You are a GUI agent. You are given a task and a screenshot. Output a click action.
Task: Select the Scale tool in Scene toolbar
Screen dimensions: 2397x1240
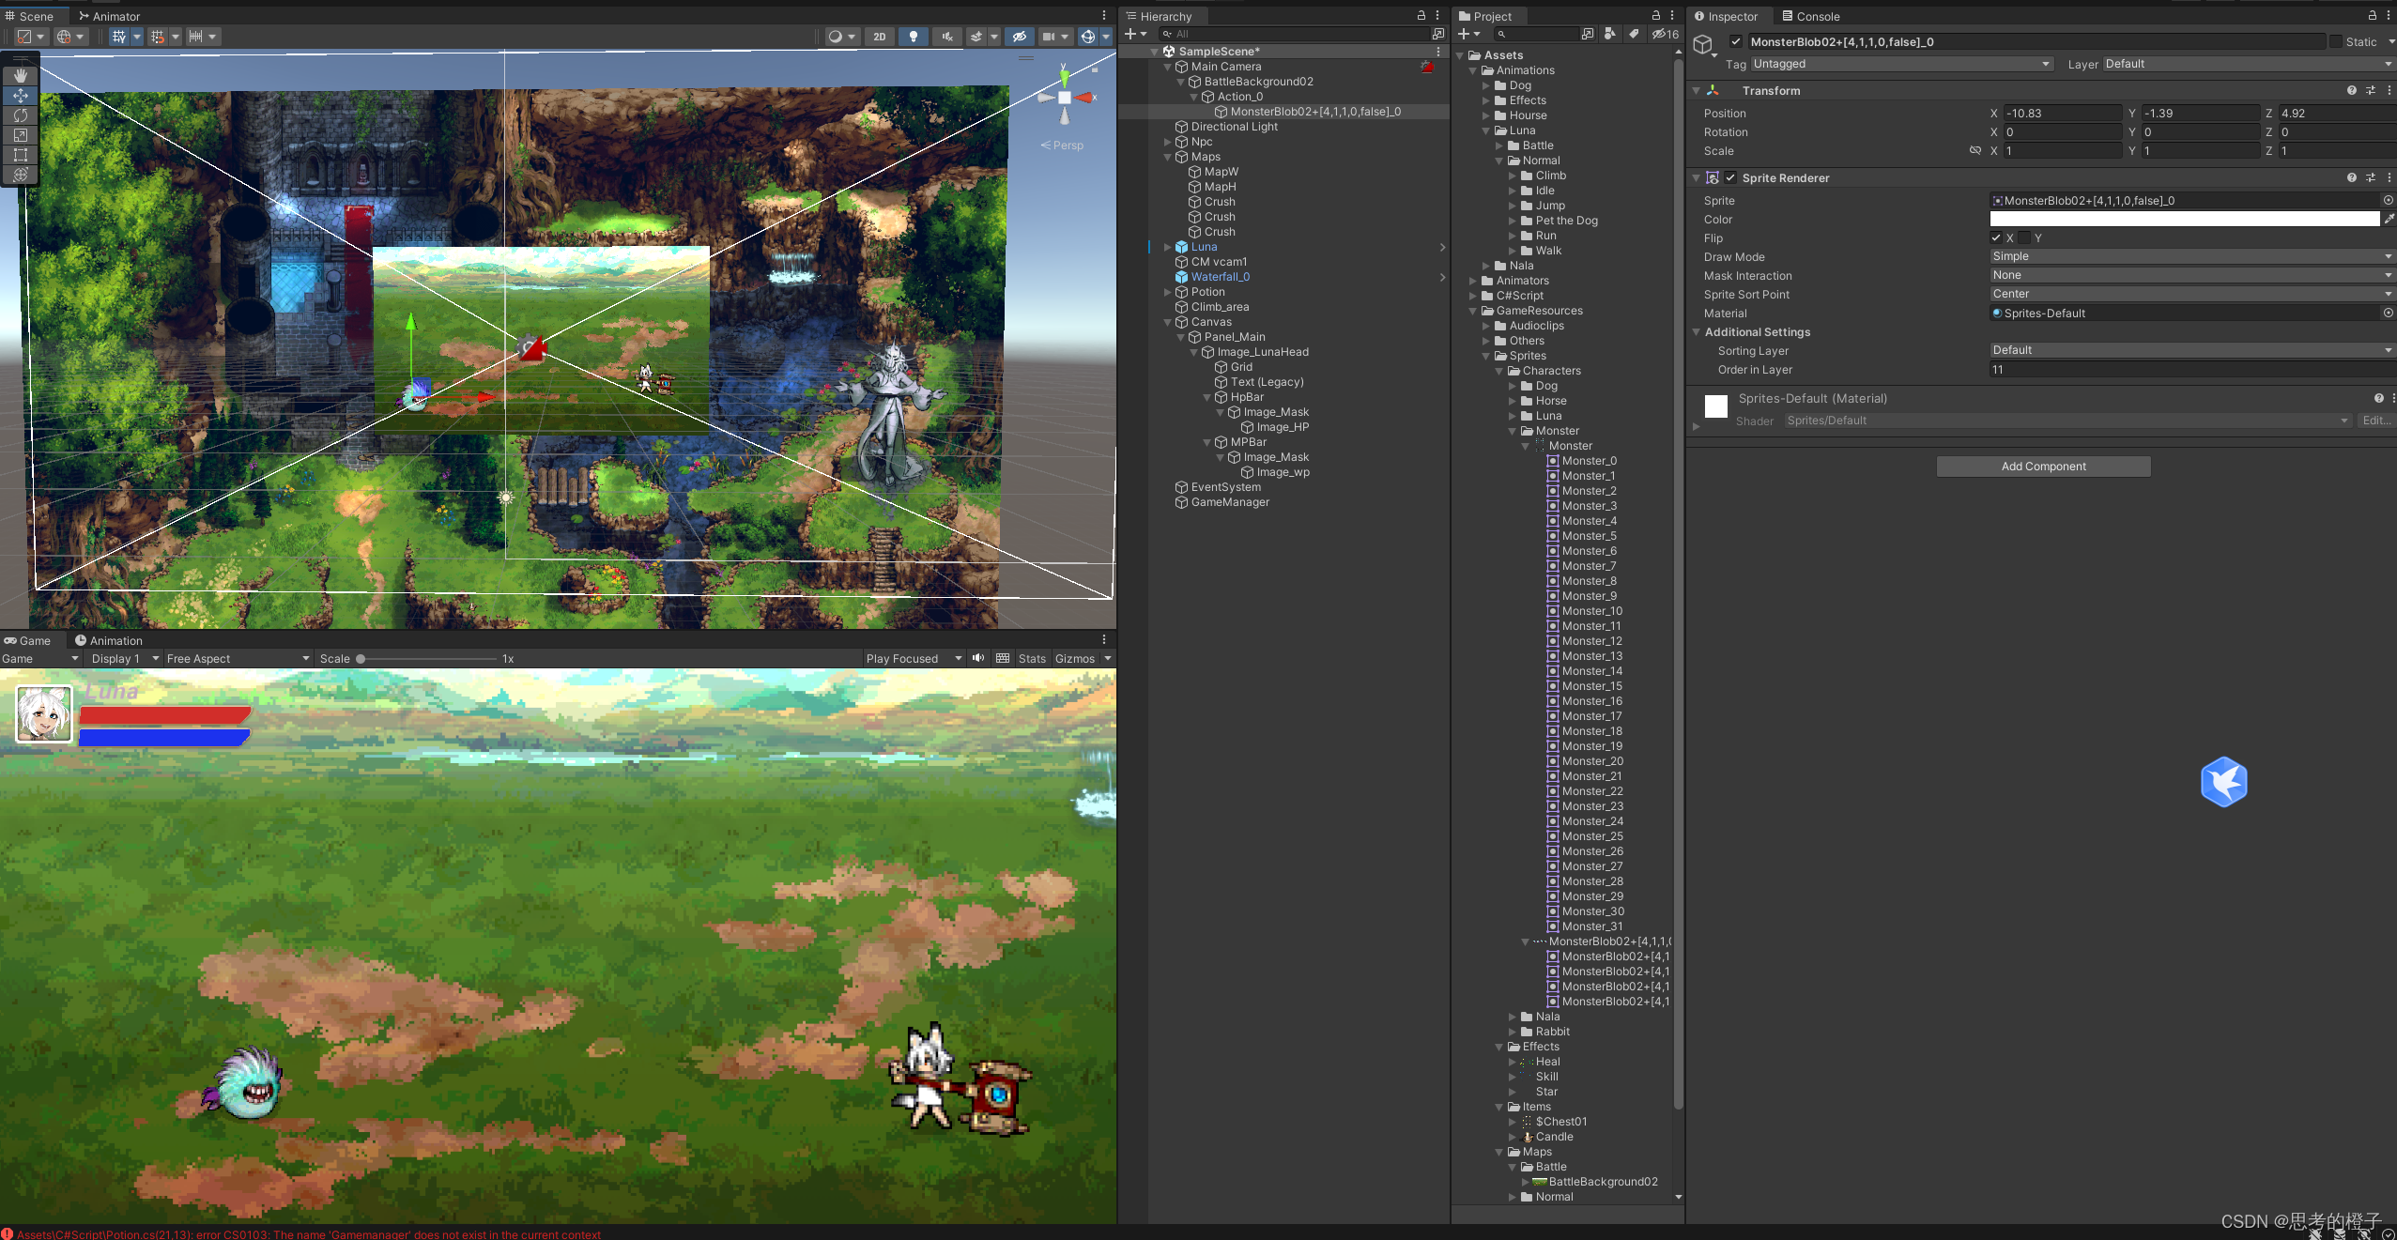coord(20,135)
